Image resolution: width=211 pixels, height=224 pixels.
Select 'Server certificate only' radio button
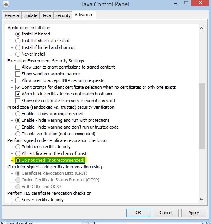(x=18, y=200)
